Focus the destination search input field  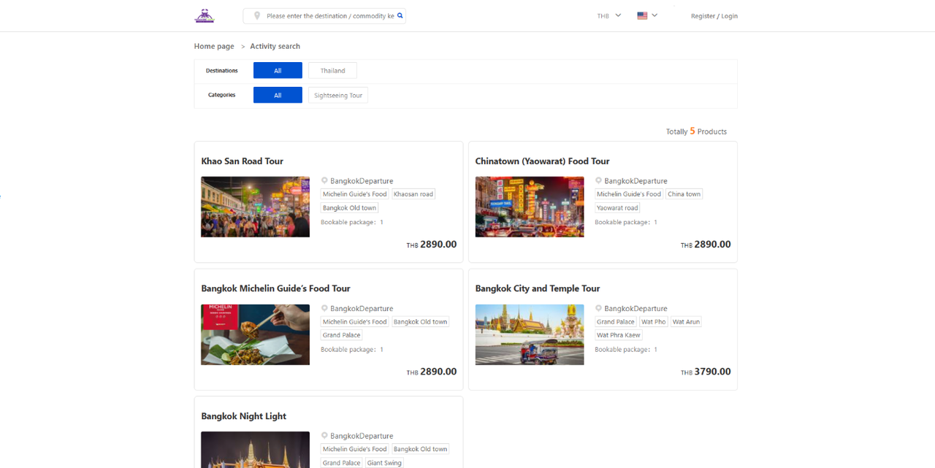pos(329,16)
